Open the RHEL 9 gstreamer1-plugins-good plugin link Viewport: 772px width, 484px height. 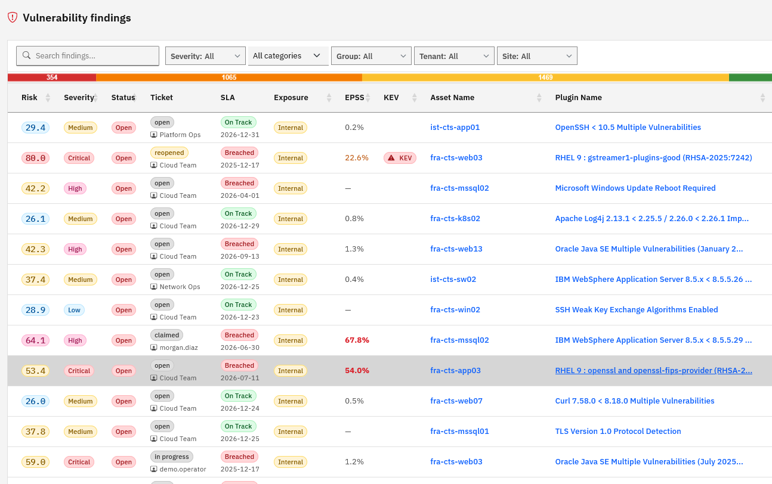(x=654, y=158)
